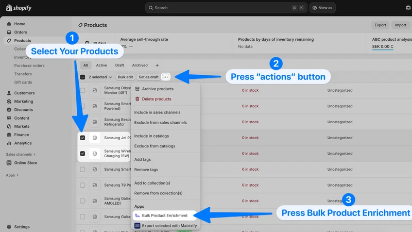Click the Customers icon in sidebar
This screenshot has height=232, width=412.
click(9, 93)
